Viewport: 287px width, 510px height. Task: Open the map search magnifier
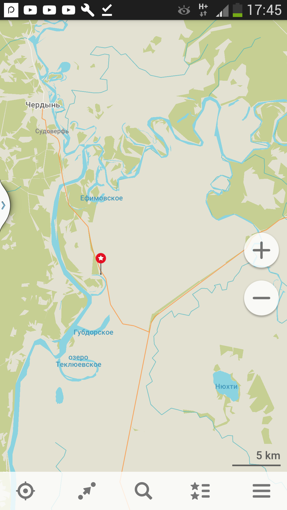tap(143, 491)
